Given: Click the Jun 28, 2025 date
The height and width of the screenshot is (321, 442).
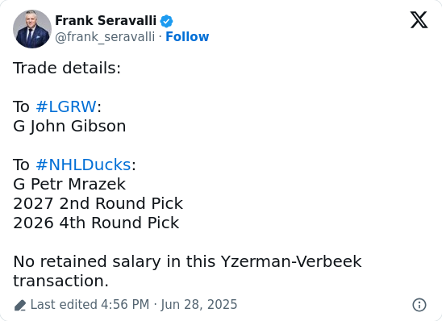Looking at the screenshot, I should point(199,305).
